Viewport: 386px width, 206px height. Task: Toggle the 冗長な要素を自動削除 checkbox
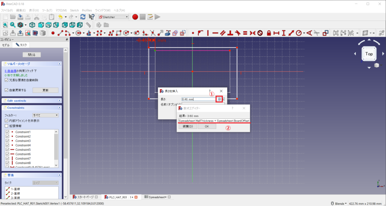pos(6,80)
